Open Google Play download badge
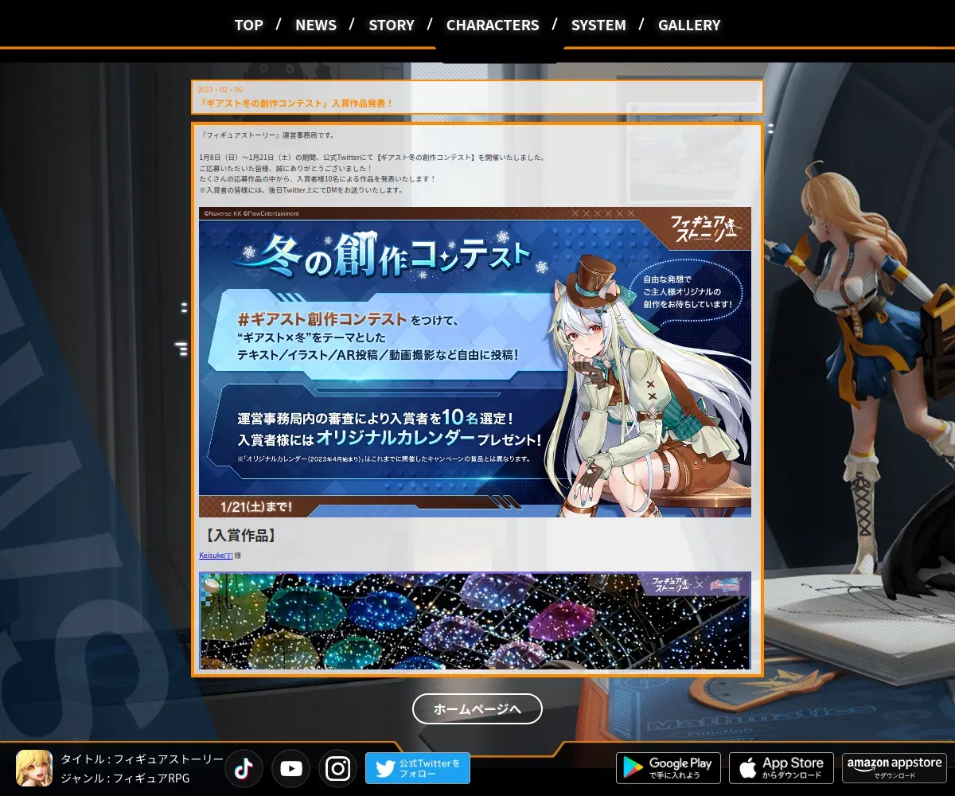 668,768
